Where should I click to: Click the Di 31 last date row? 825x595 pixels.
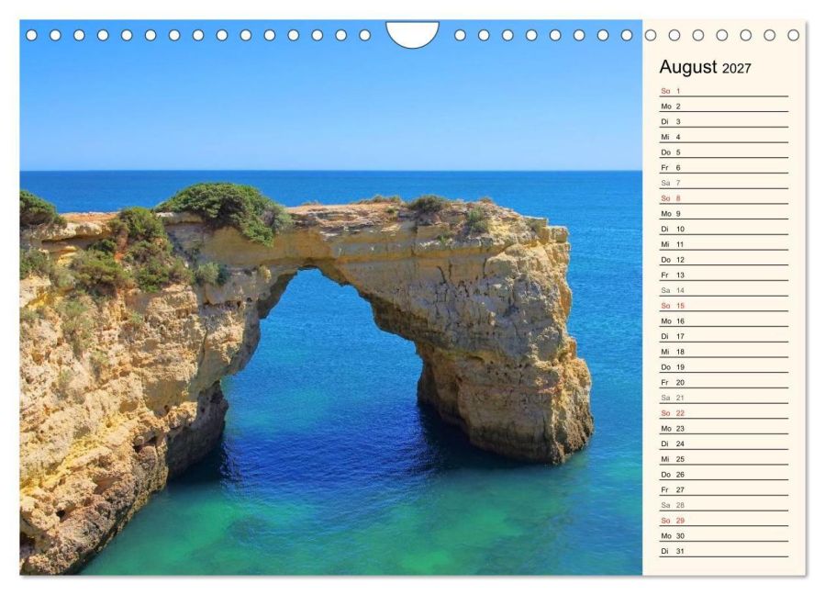click(723, 551)
